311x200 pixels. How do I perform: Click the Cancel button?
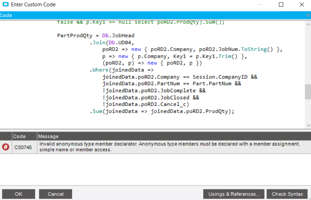coord(56,194)
